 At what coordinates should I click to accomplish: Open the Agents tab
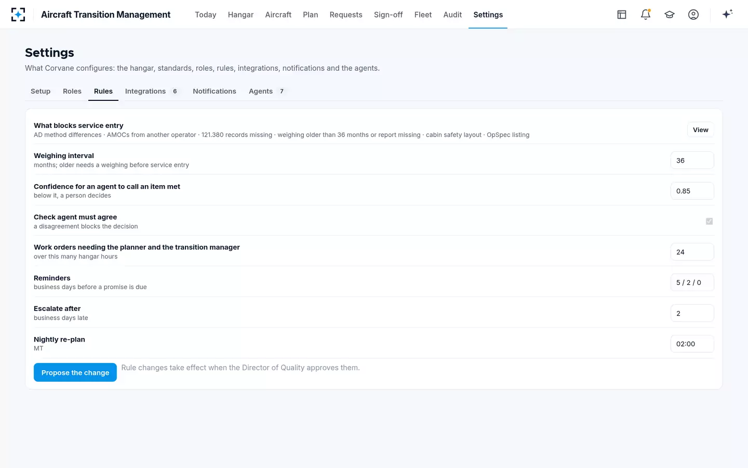(266, 91)
